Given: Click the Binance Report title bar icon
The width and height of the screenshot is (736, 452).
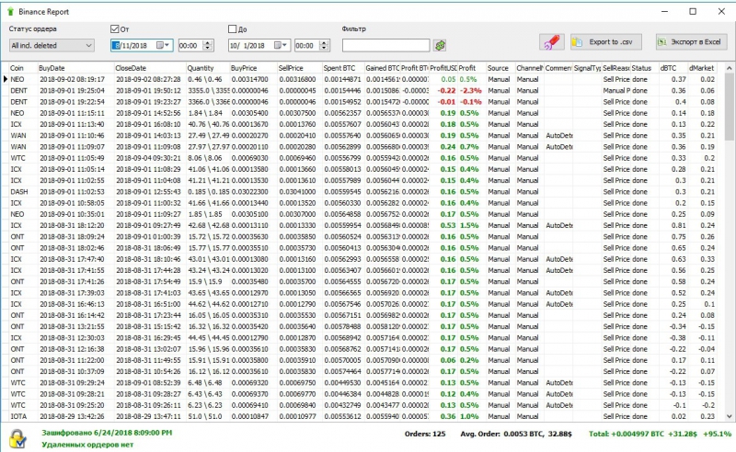Looking at the screenshot, I should 10,10.
